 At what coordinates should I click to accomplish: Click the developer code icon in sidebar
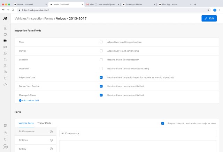[x=5, y=84]
